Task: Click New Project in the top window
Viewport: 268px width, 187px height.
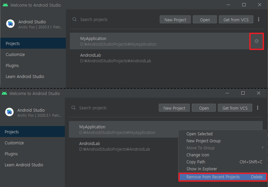Action: [x=175, y=20]
